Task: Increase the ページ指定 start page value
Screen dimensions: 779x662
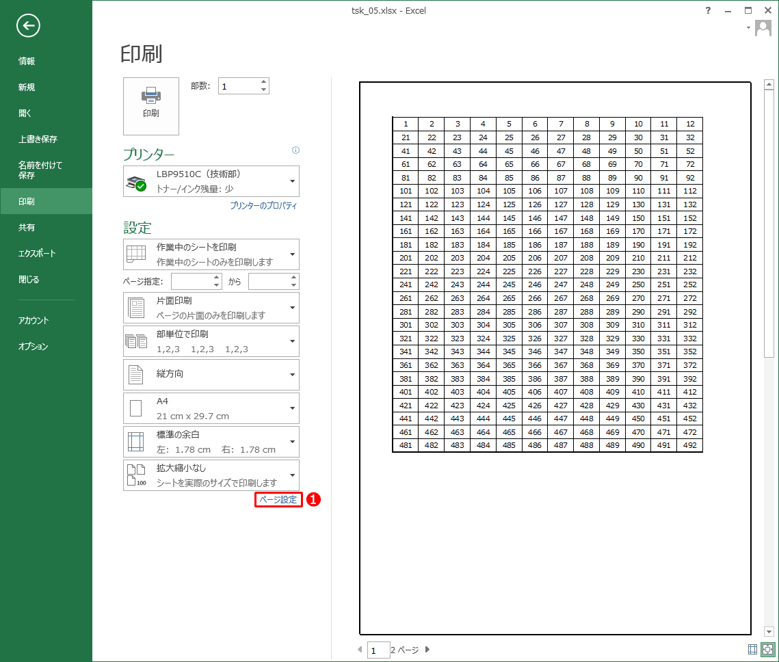Action: pyautogui.click(x=217, y=278)
